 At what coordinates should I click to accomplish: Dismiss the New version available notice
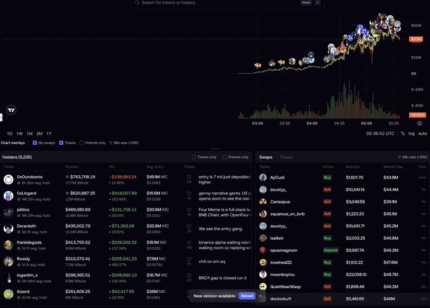click(261, 296)
